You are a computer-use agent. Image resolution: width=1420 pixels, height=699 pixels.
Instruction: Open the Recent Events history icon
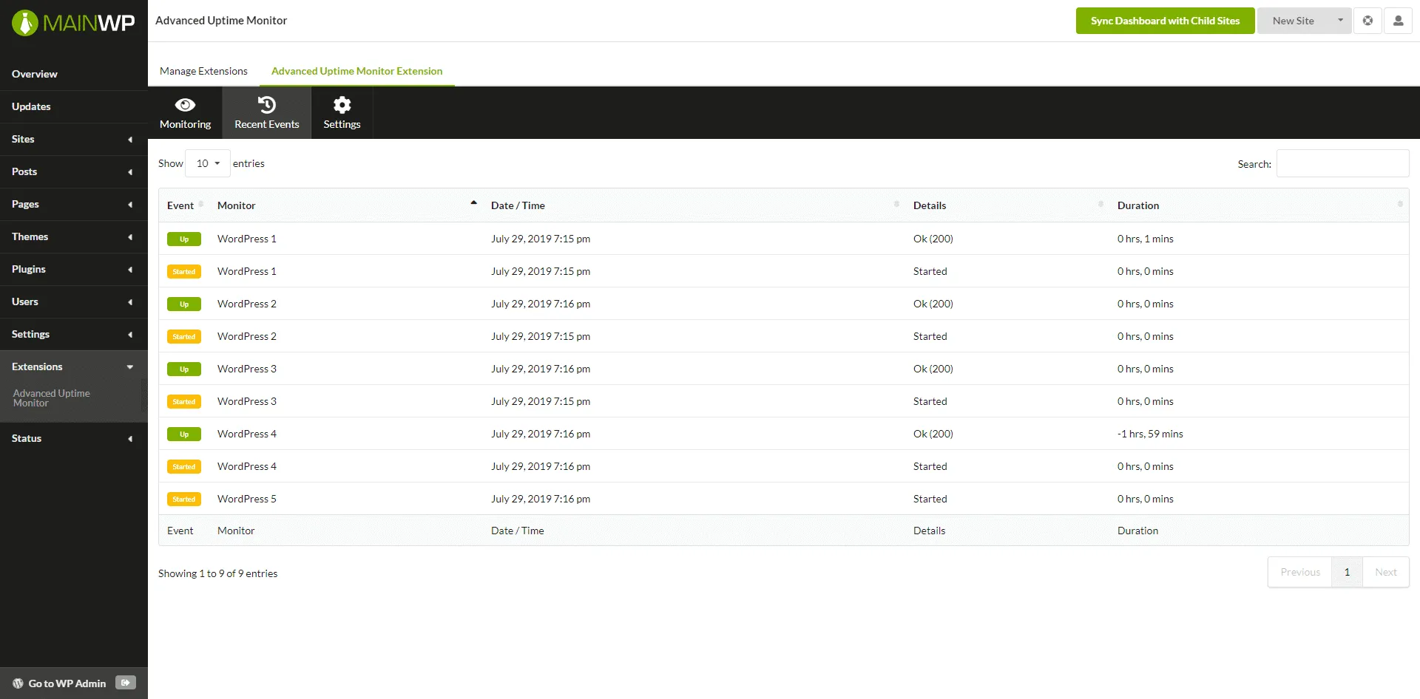tap(266, 104)
